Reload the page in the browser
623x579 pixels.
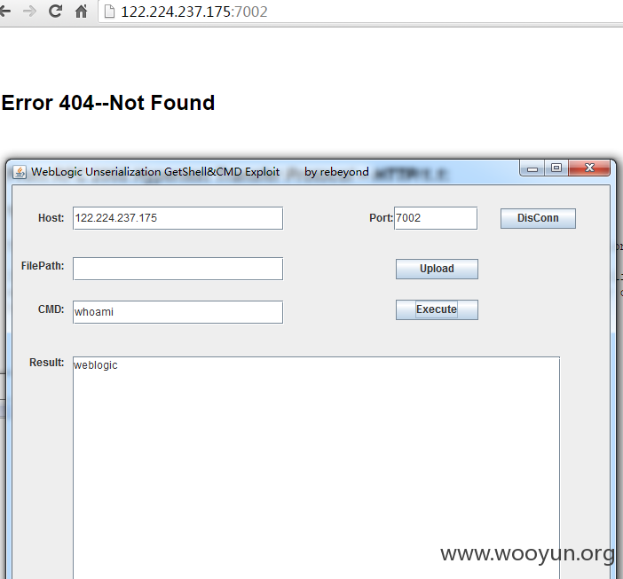(55, 12)
